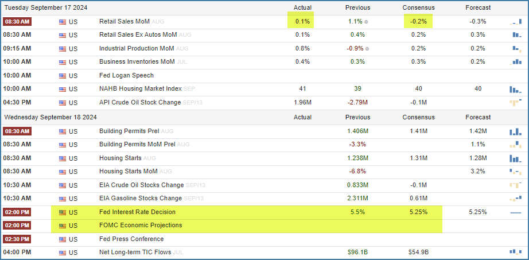Open Retail Sales Ex Autos MoM link
This screenshot has width=529, height=260.
click(x=138, y=35)
